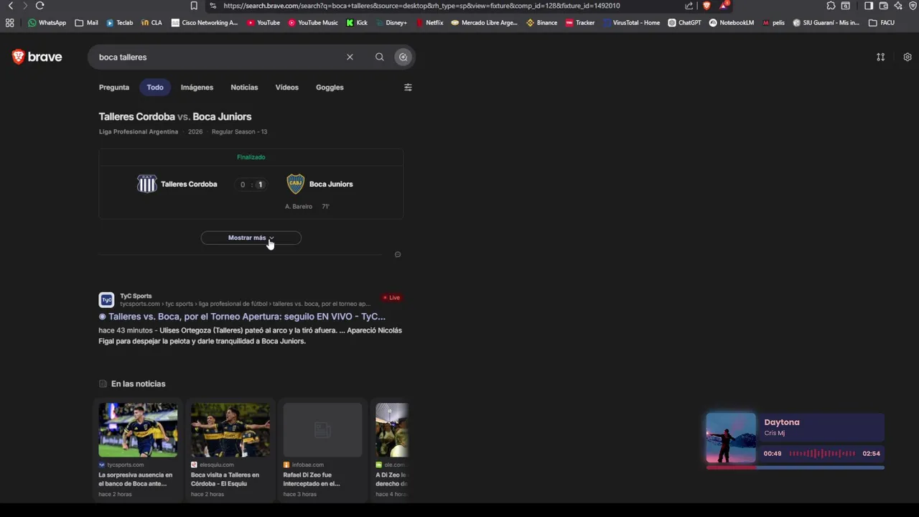Image resolution: width=919 pixels, height=517 pixels.
Task: Open Leo AI sparkle icon
Action: [x=898, y=6]
